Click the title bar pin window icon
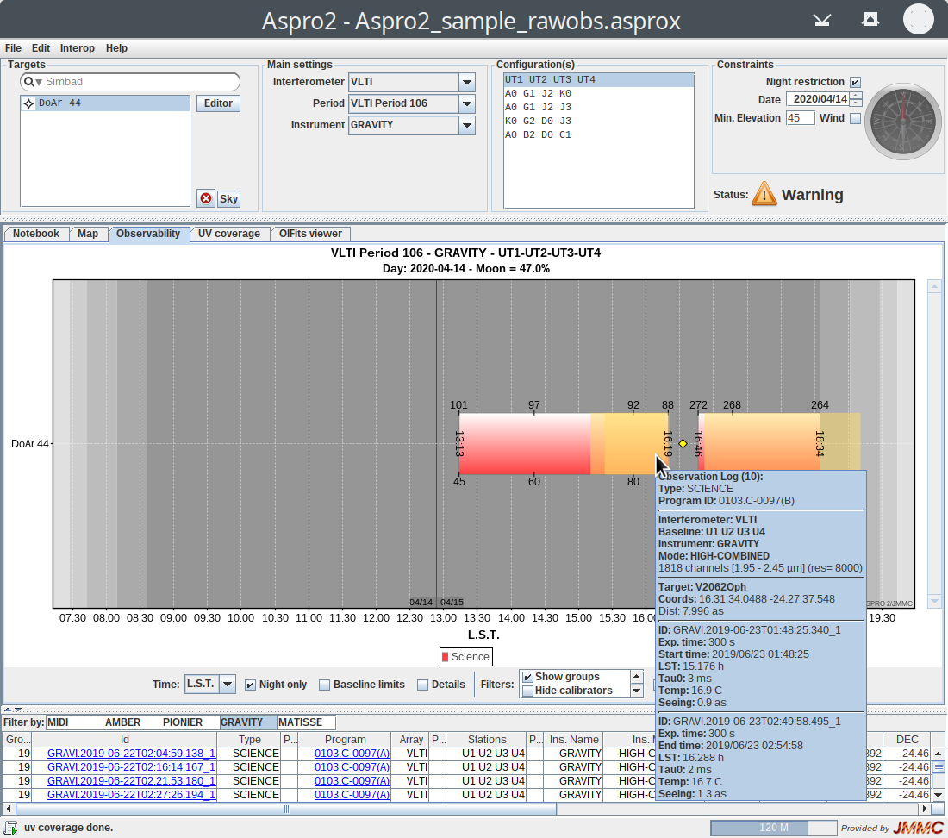The image size is (948, 838). pyautogui.click(x=870, y=19)
